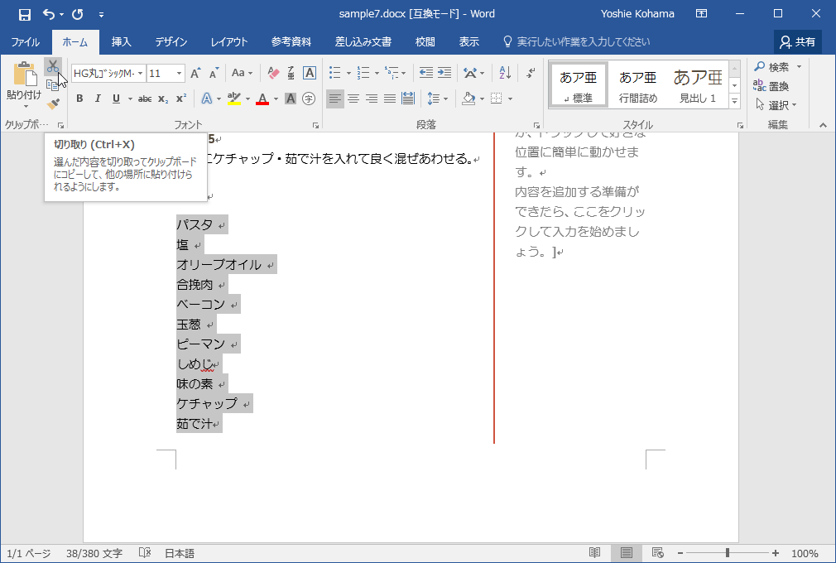Click the Redo/repeat arrow icon
This screenshot has width=836, height=563.
[78, 14]
